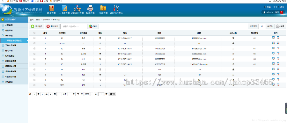Edit resident row 7 numbered 06

coord(274,69)
